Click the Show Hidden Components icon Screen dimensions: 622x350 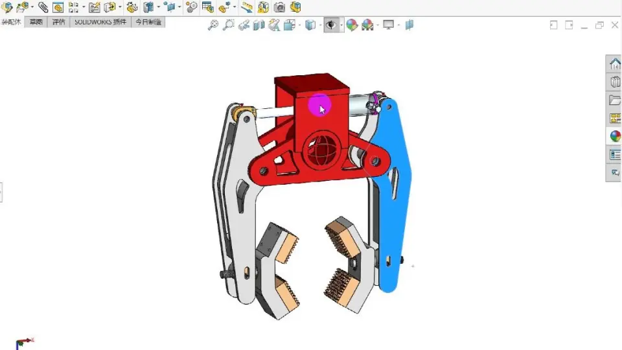pos(132,6)
